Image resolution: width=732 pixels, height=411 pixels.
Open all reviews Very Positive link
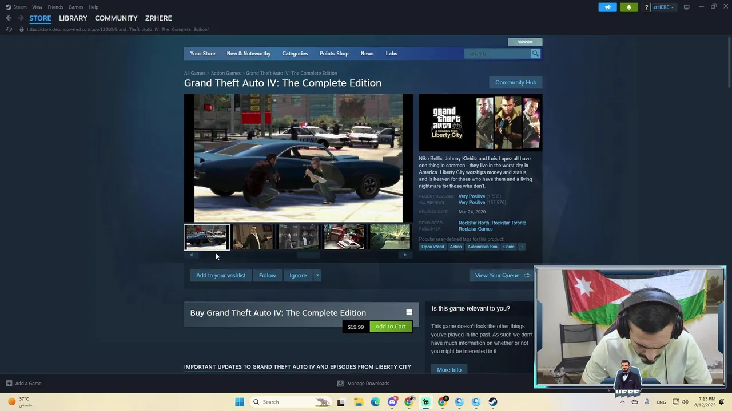[471, 202]
